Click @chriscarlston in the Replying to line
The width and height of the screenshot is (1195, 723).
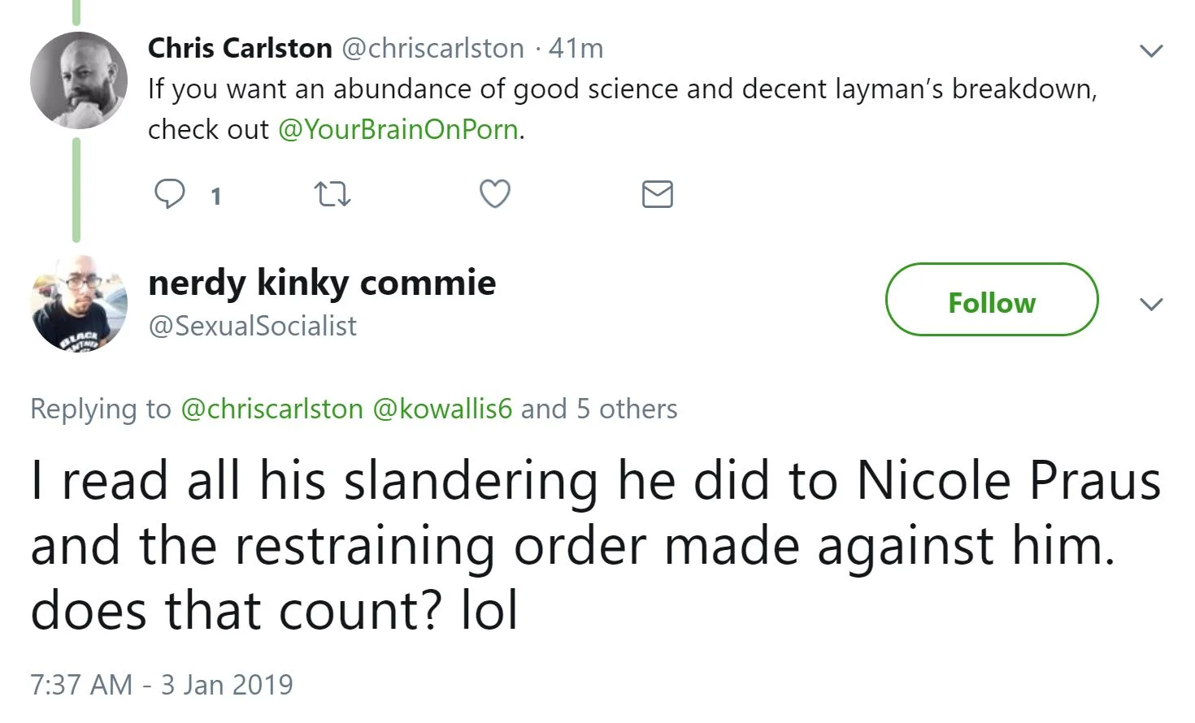(x=271, y=409)
